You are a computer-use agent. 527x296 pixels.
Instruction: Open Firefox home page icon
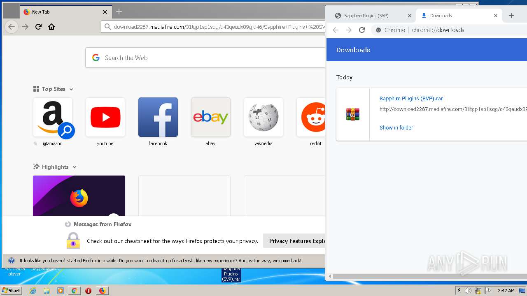51,27
